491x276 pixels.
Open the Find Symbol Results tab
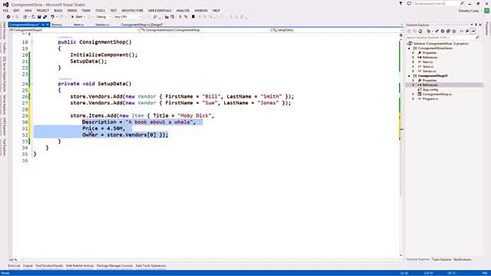49,266
